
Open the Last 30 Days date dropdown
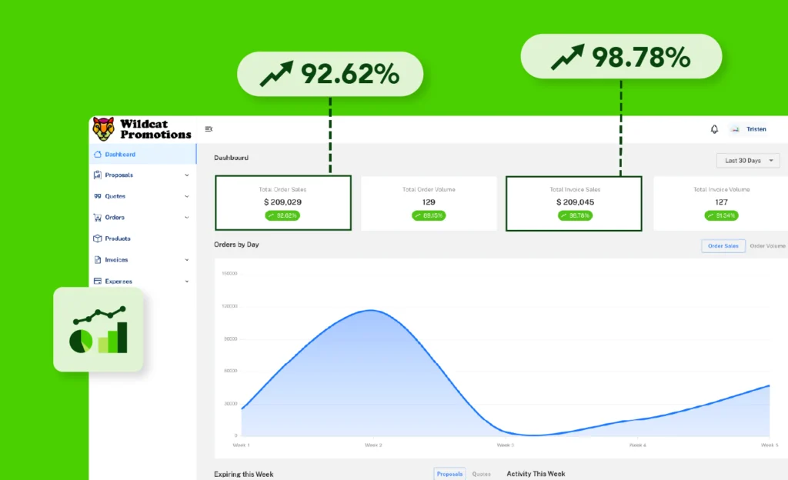coord(747,160)
